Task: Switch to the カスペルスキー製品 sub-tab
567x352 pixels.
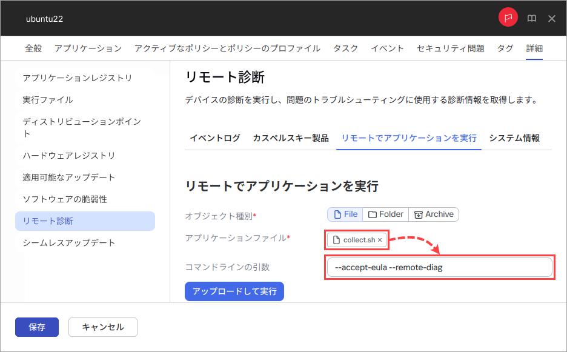Action: (x=291, y=138)
